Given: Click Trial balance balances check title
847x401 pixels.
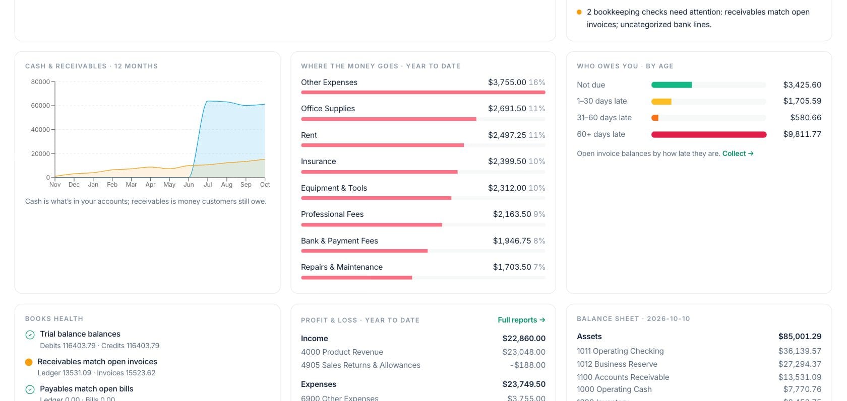Looking at the screenshot, I should (80, 334).
